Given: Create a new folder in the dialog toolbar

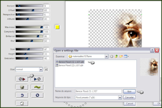Looking at the screenshot, I should [x=121, y=56].
